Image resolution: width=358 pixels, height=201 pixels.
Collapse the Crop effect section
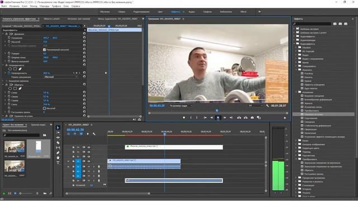click(x=3, y=84)
